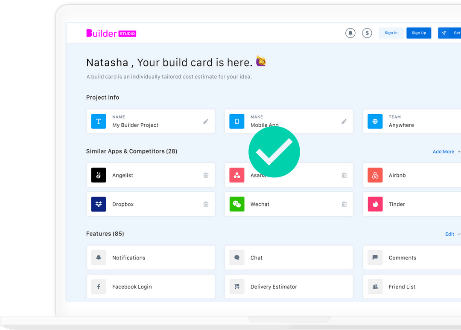Click the Dropbox label

coord(123,204)
